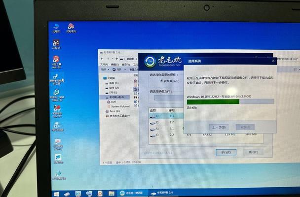Click the 打开 button in Explorer toolbar
This screenshot has height=197, width=300.
click(117, 69)
